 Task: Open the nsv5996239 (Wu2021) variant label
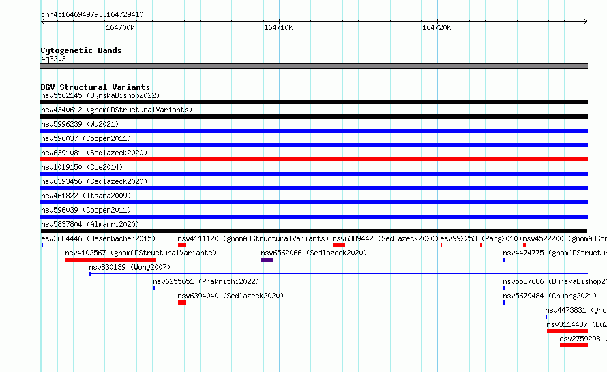(80, 124)
